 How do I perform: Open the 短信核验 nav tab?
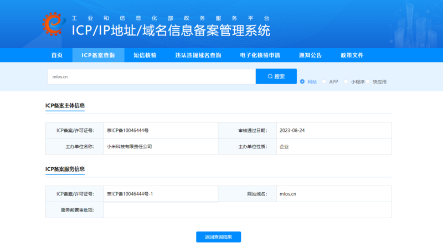coord(145,55)
